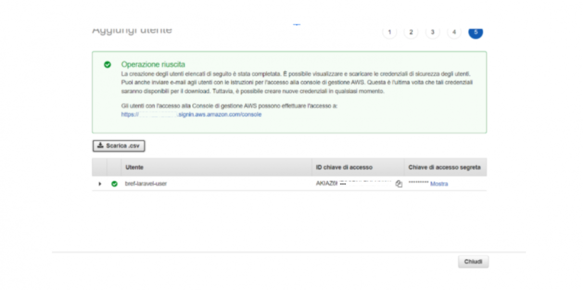Click the success checkmark icon in the green banner
Viewport: 583px width, 290px height.
click(107, 65)
